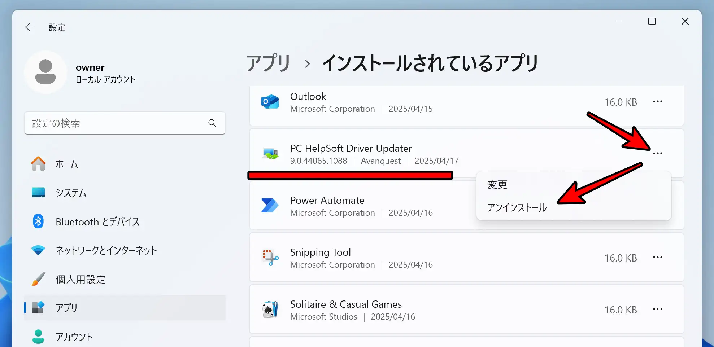This screenshot has width=714, height=347.
Task: Open ネットワークとインターネット settings
Action: 125,250
